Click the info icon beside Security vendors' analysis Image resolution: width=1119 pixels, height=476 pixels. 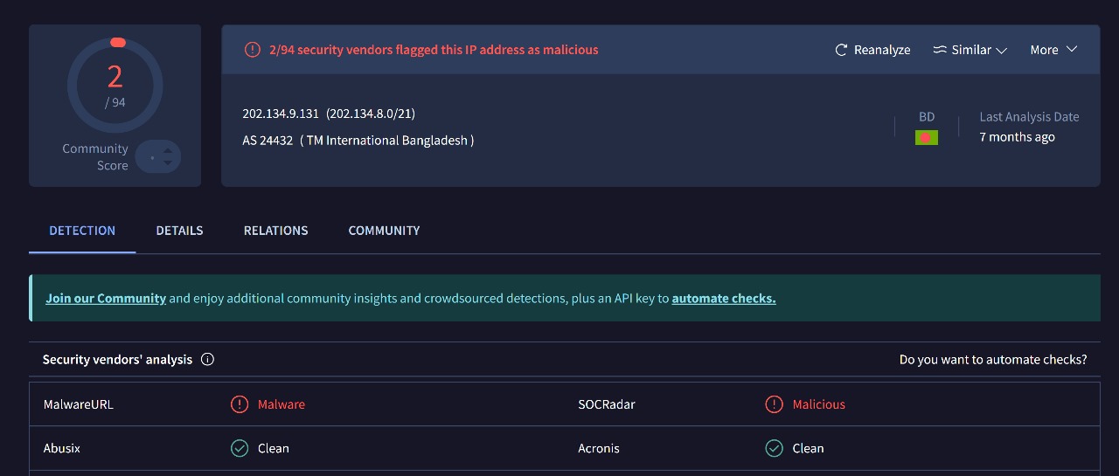pyautogui.click(x=207, y=359)
